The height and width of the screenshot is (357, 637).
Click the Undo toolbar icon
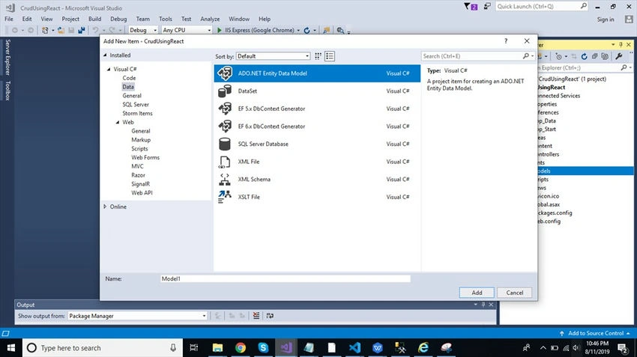[x=95, y=30]
